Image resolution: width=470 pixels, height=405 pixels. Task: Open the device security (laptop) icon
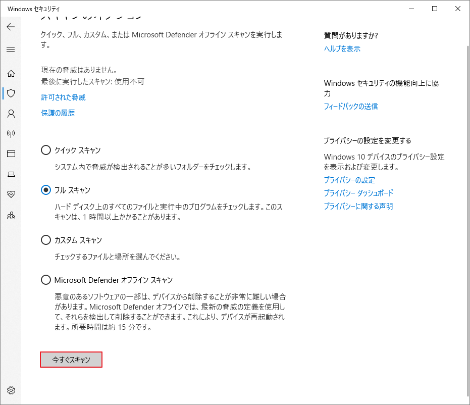point(11,174)
